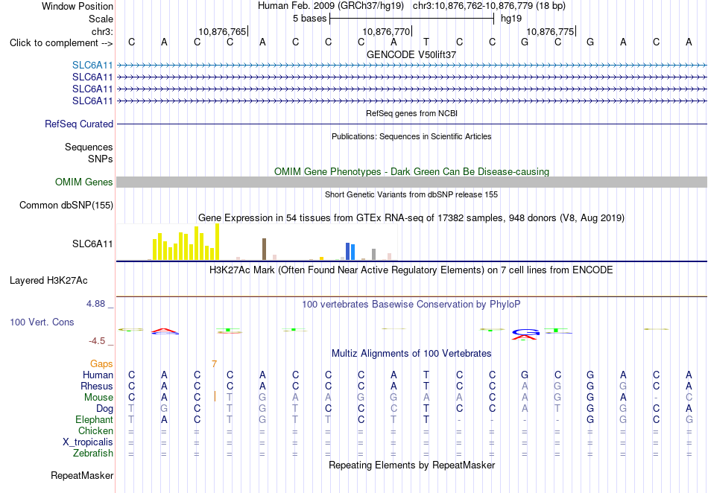Click the red-blue A conservation logo

(165, 331)
